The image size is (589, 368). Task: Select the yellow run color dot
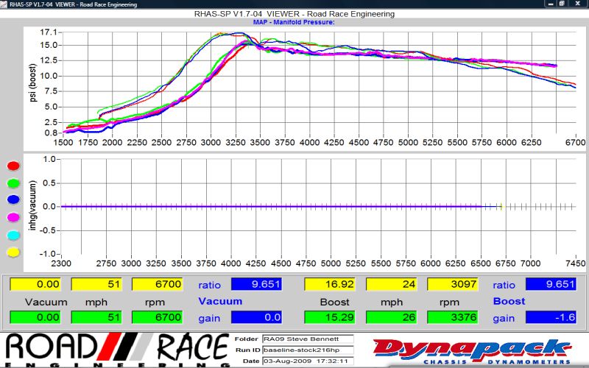11,252
